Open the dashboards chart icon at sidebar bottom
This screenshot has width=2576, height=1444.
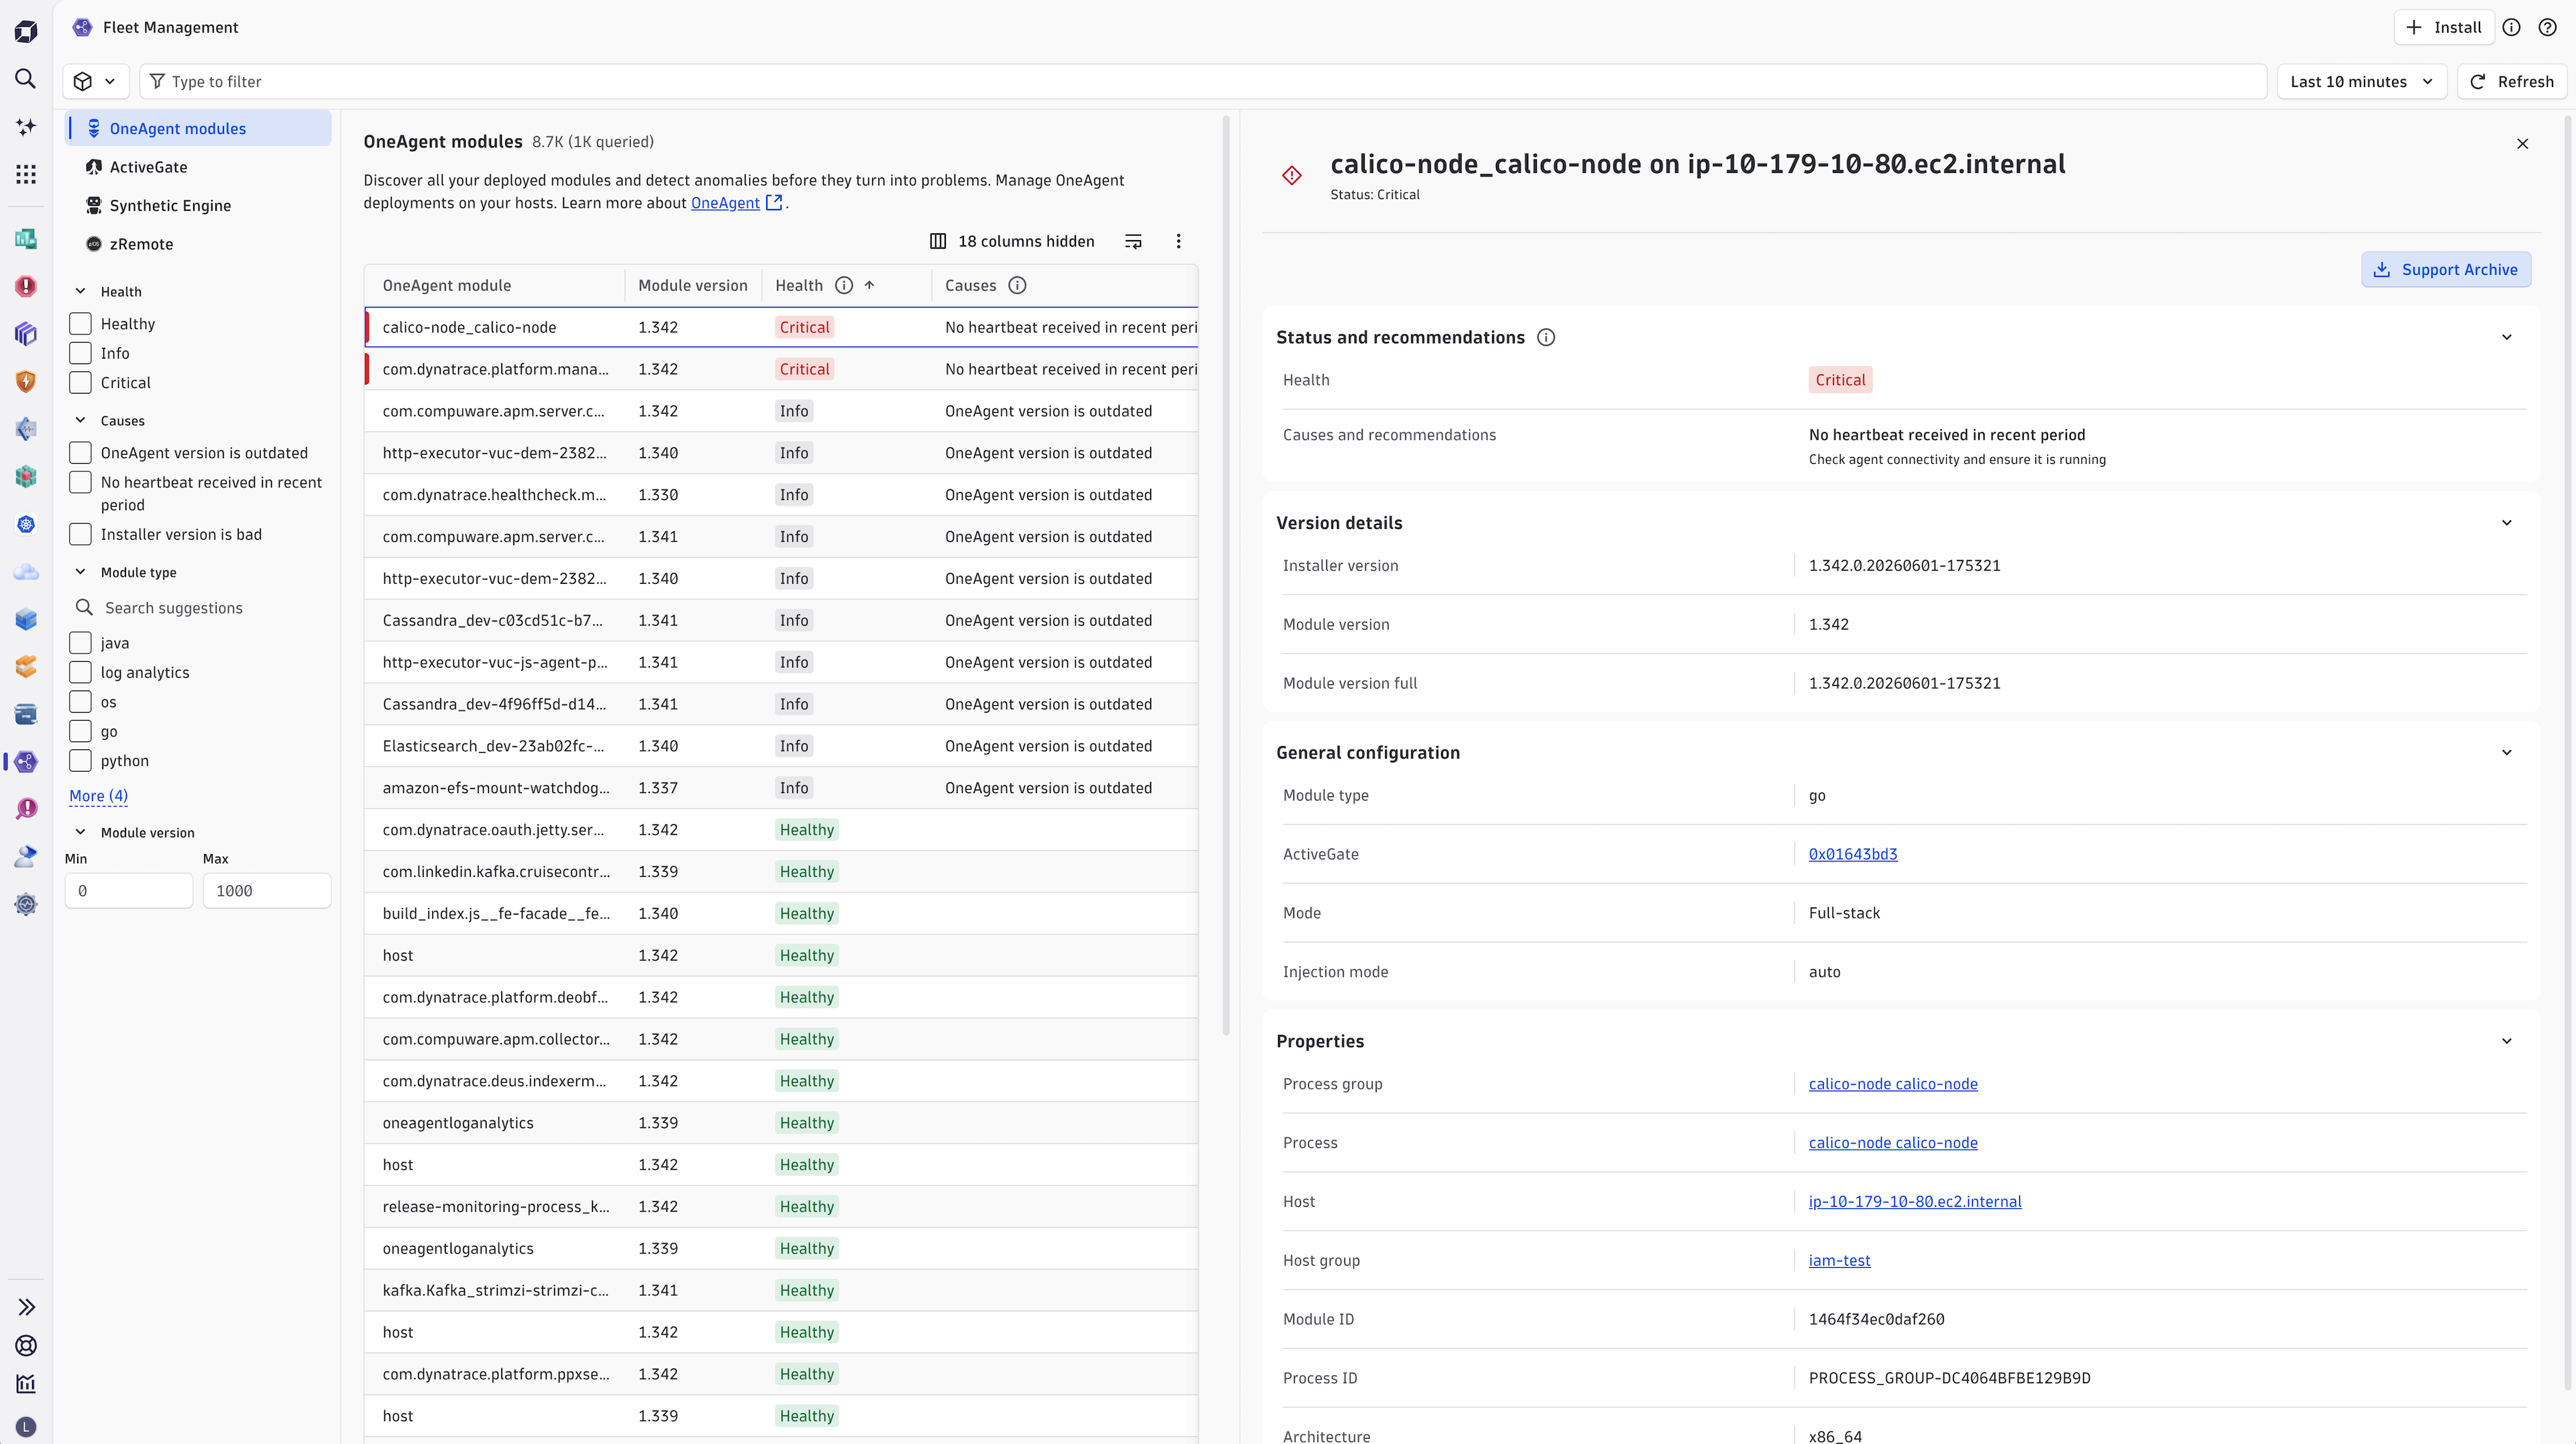pos(26,1384)
